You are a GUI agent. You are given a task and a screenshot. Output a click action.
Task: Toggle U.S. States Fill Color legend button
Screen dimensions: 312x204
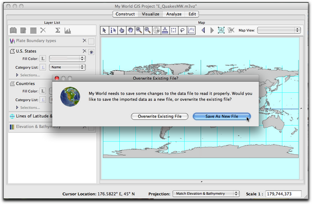point(43,59)
